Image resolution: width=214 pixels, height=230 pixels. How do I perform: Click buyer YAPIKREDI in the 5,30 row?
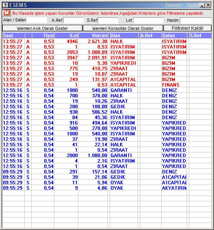[123, 63]
